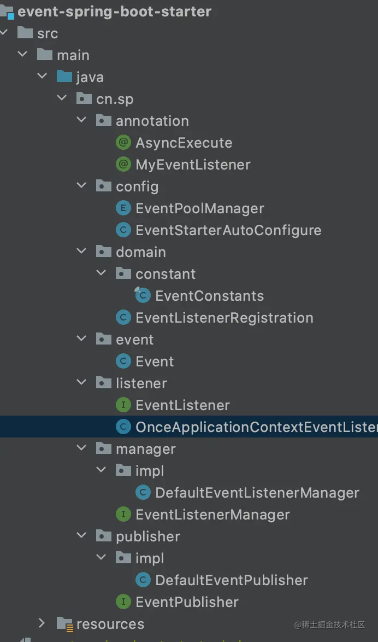Click the EventListenerManager interface icon

pos(123,514)
